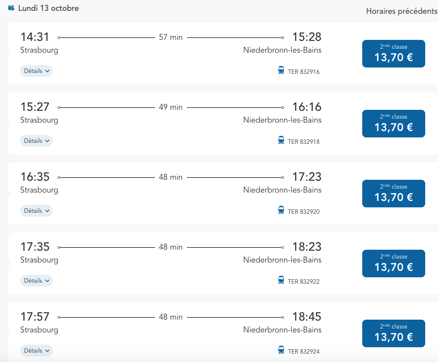
Task: Select 13,70 € fare for 14:31 train
Action: tap(393, 54)
